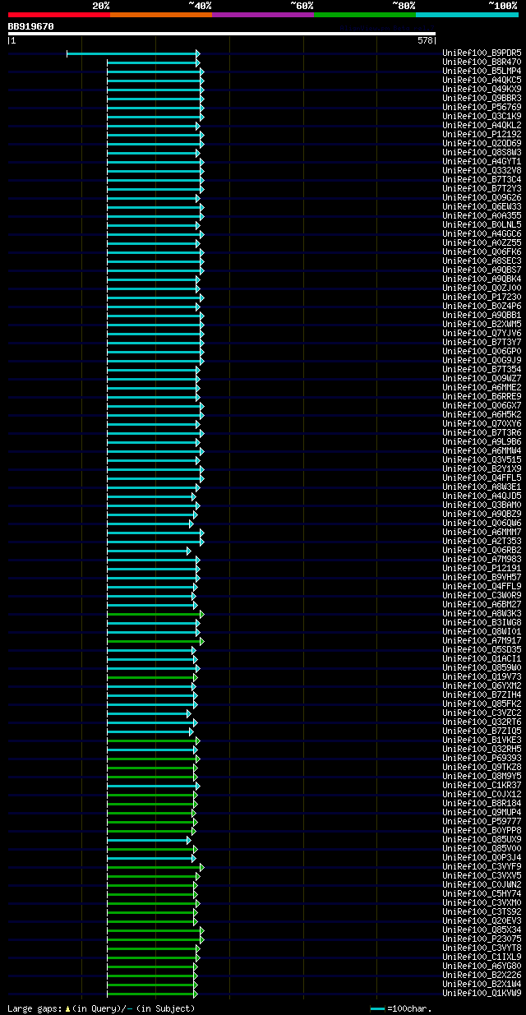Screen dimensions: 526x1015
Task: Click the green alignment bar for A8W3K3
Action: pos(155,614)
